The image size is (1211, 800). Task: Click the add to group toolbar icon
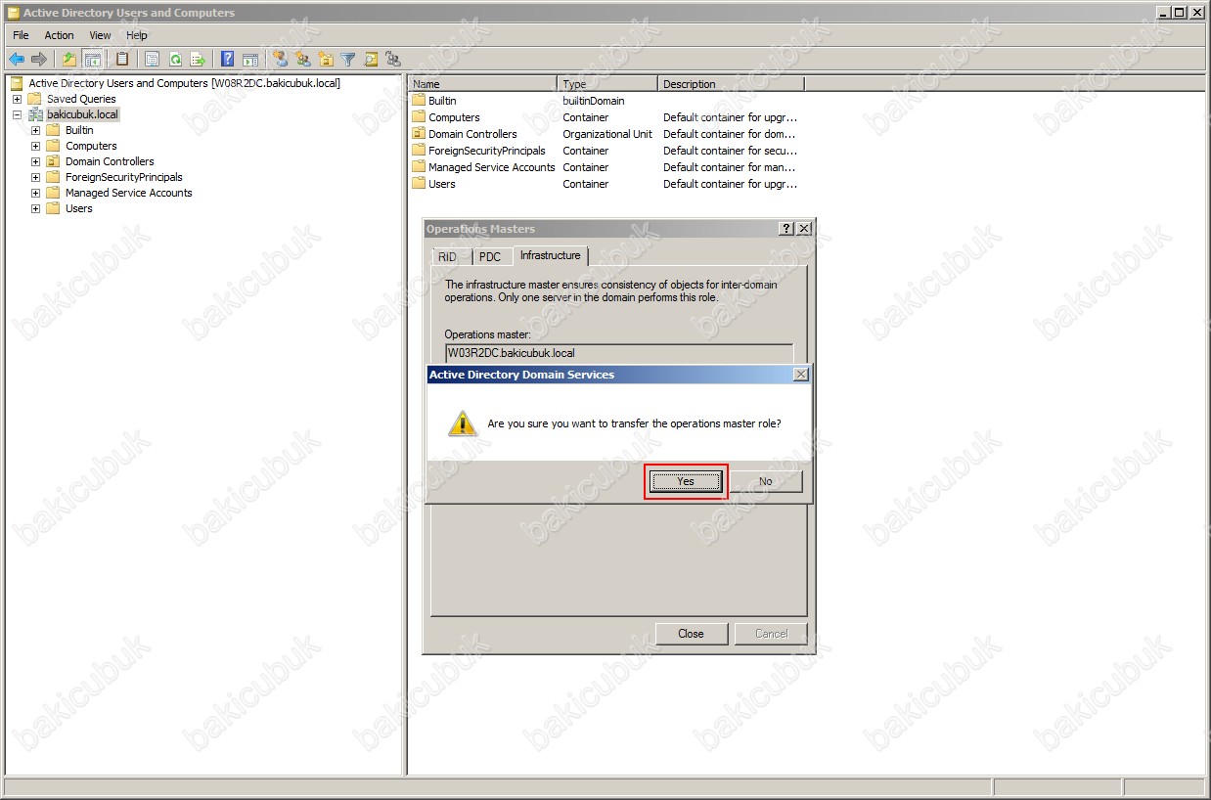click(x=393, y=60)
